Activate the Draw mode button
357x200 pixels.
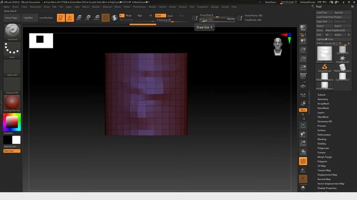[70, 18]
